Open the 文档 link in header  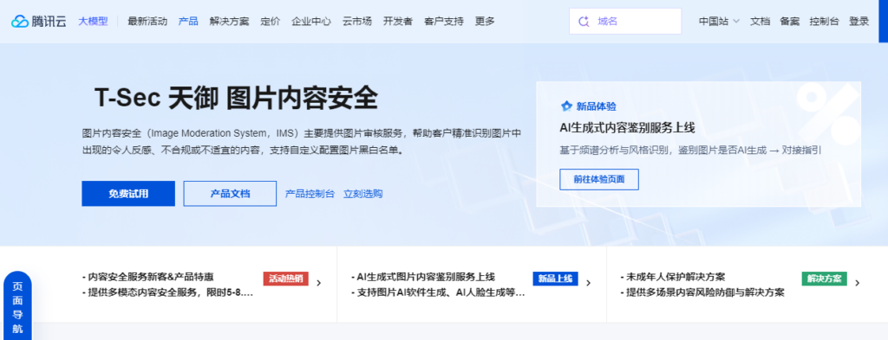point(760,22)
